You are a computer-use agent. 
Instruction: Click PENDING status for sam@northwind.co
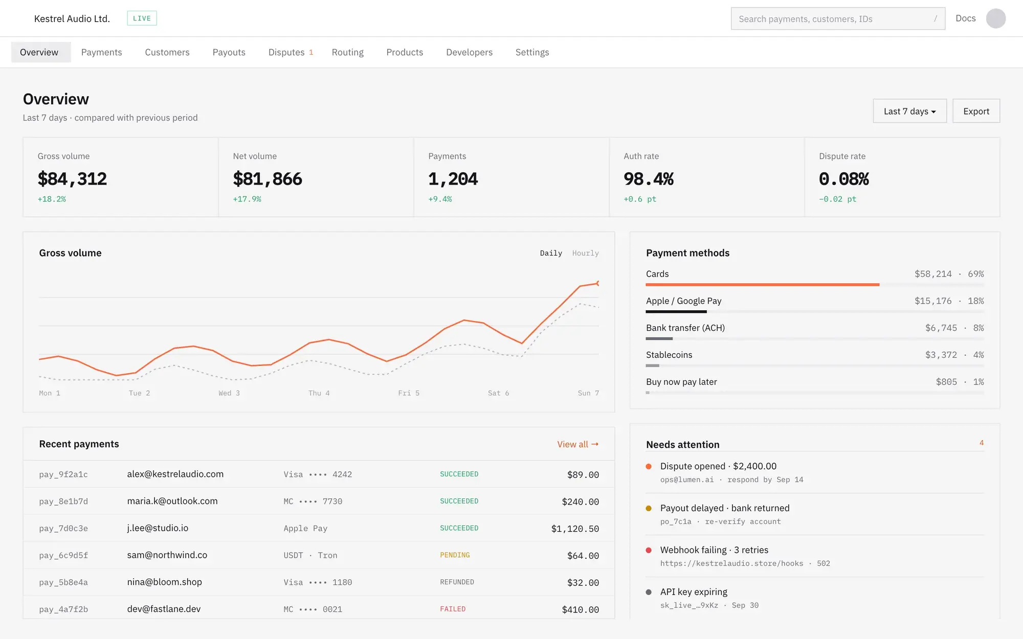click(x=455, y=555)
